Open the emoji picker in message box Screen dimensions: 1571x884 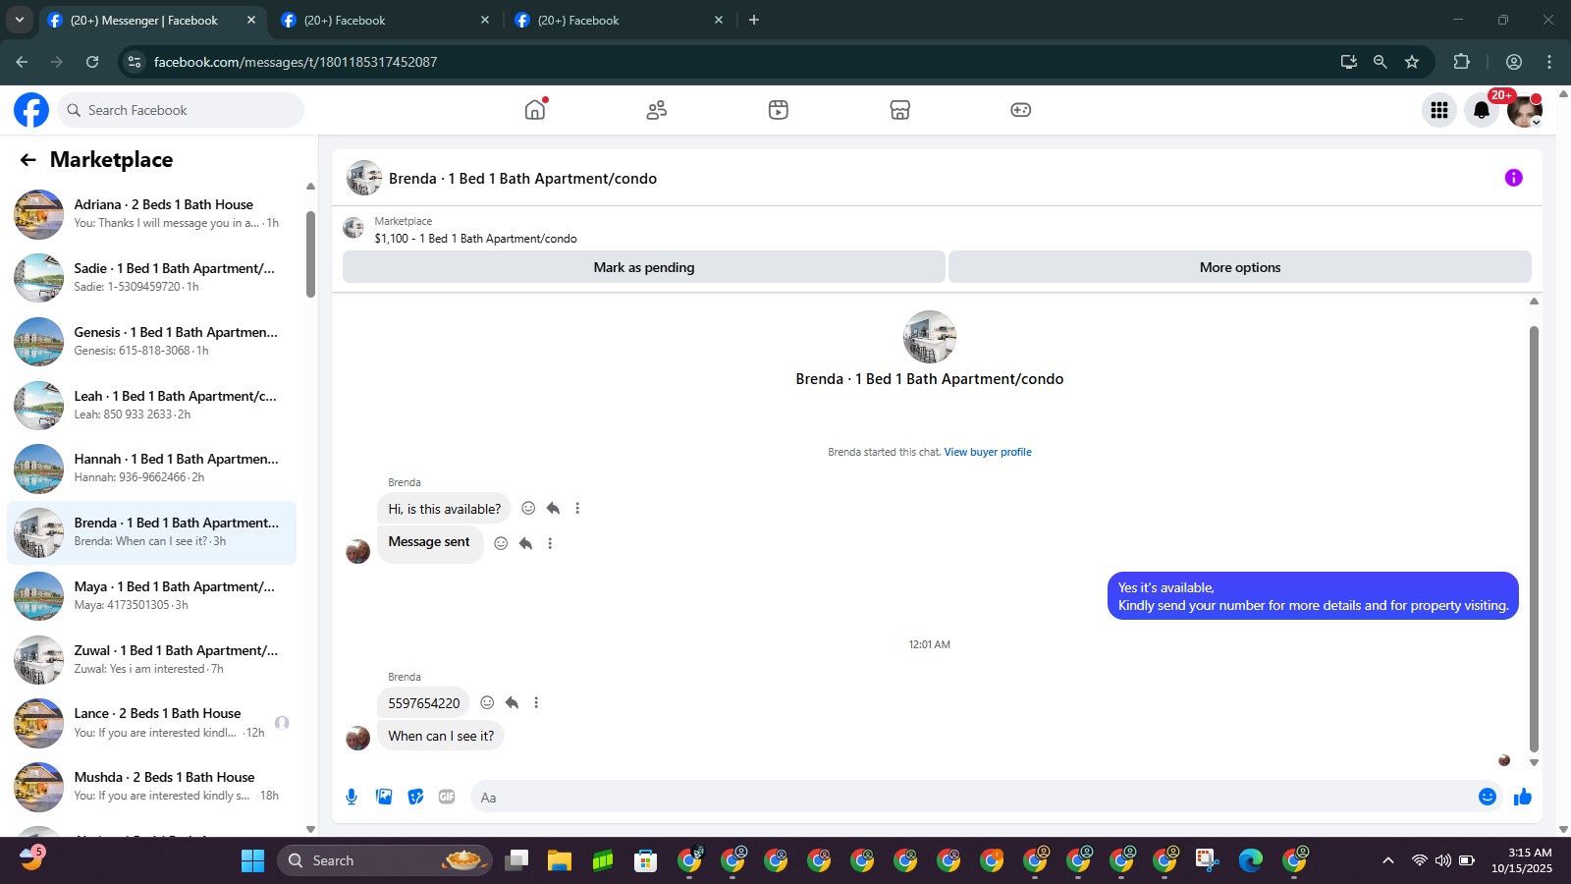(x=1488, y=797)
